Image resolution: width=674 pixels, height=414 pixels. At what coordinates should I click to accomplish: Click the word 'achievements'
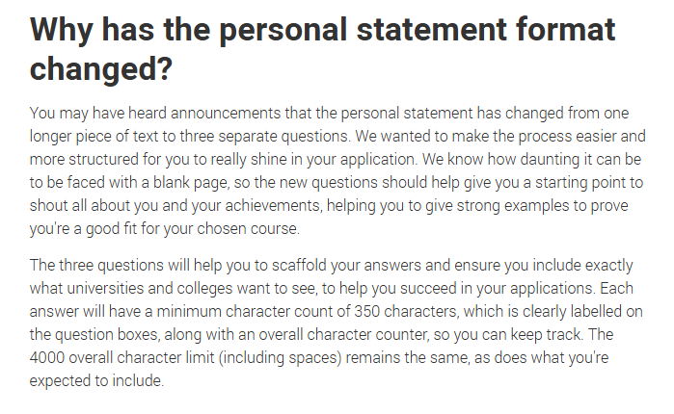click(x=273, y=205)
